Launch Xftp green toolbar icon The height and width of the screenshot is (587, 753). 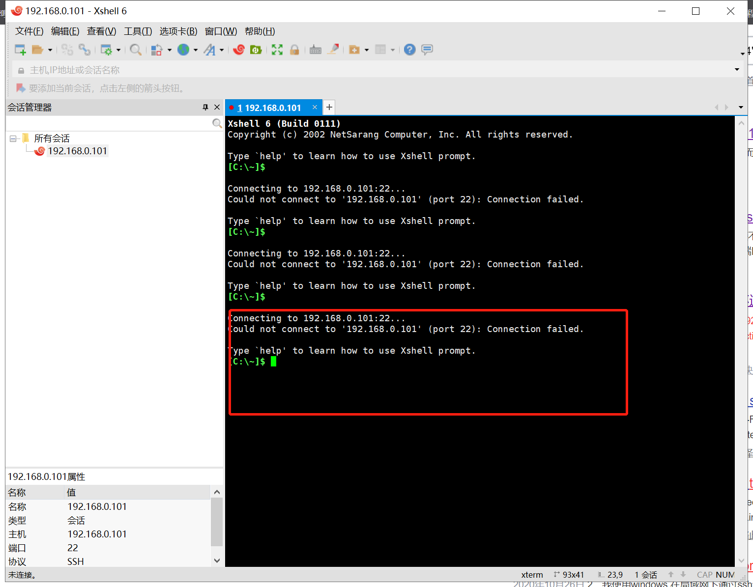click(256, 50)
